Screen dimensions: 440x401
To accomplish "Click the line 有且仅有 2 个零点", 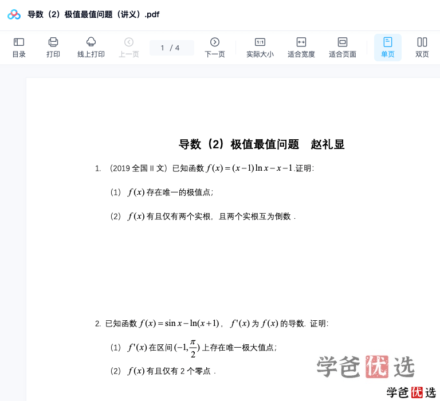I will (163, 371).
